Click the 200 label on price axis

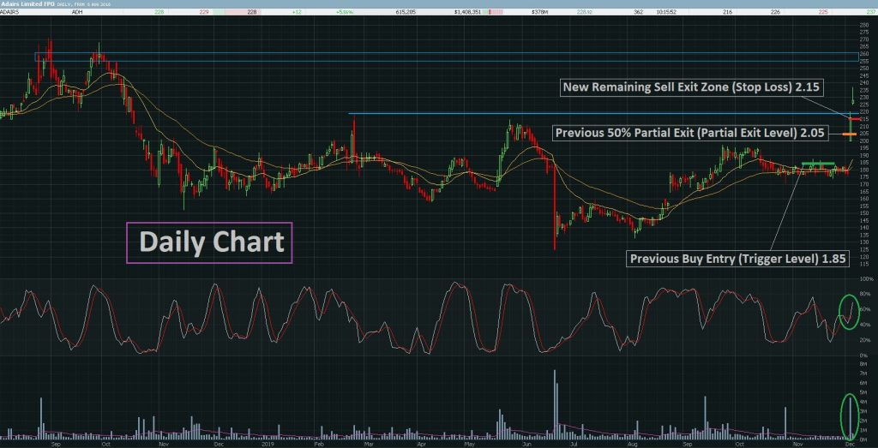click(x=863, y=140)
